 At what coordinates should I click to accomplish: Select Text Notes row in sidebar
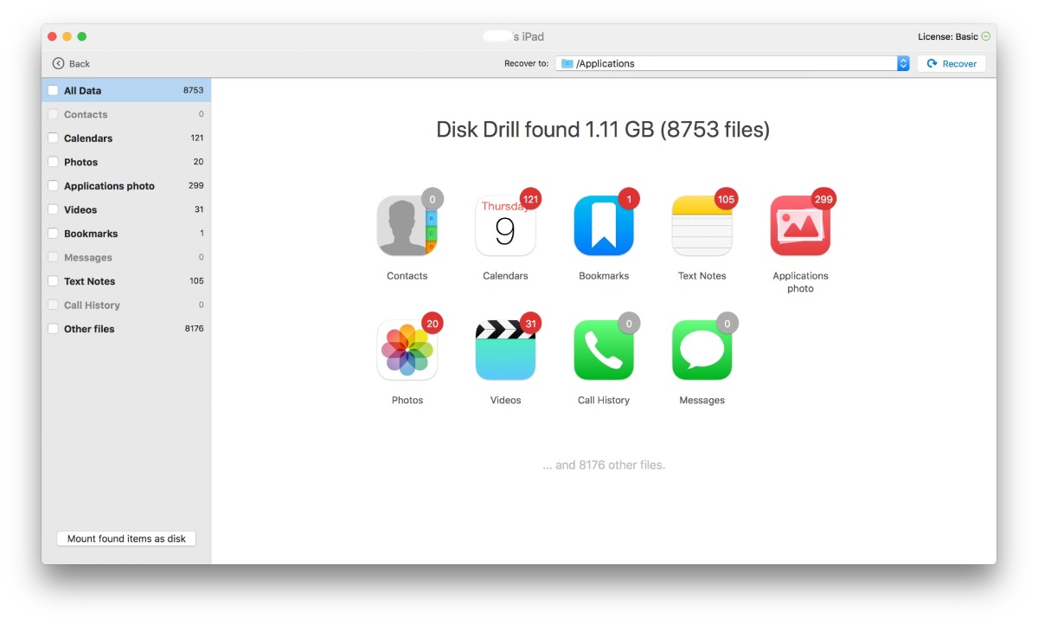(x=126, y=281)
